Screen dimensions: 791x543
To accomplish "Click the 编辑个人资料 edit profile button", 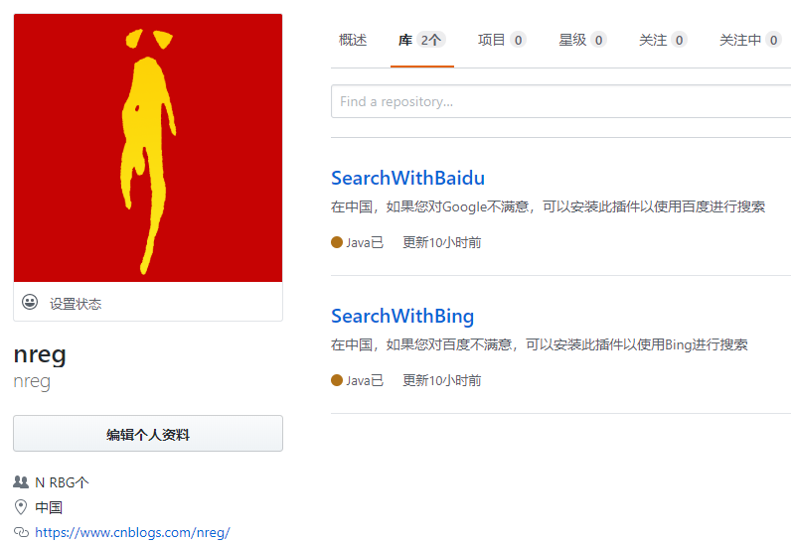I will [148, 433].
